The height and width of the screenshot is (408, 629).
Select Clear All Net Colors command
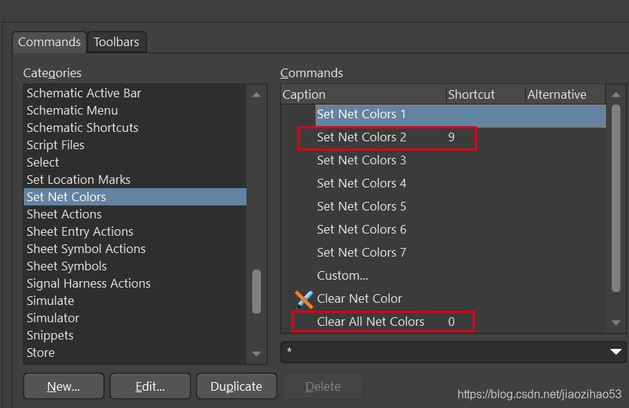click(370, 321)
